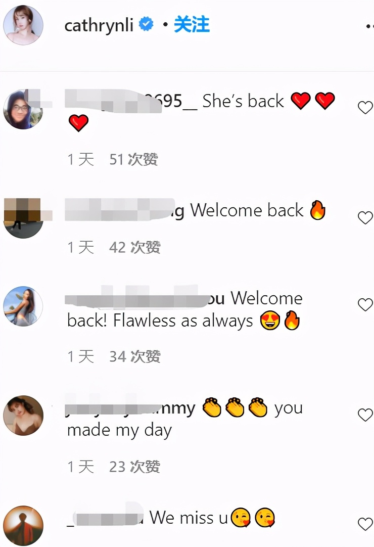The image size is (374, 547).
Task: Open avatar of "She's back" commenter
Action: (x=23, y=109)
